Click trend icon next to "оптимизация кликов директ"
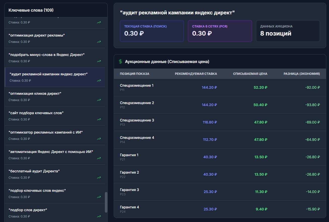The height and width of the screenshot is (222, 329). 99,100
